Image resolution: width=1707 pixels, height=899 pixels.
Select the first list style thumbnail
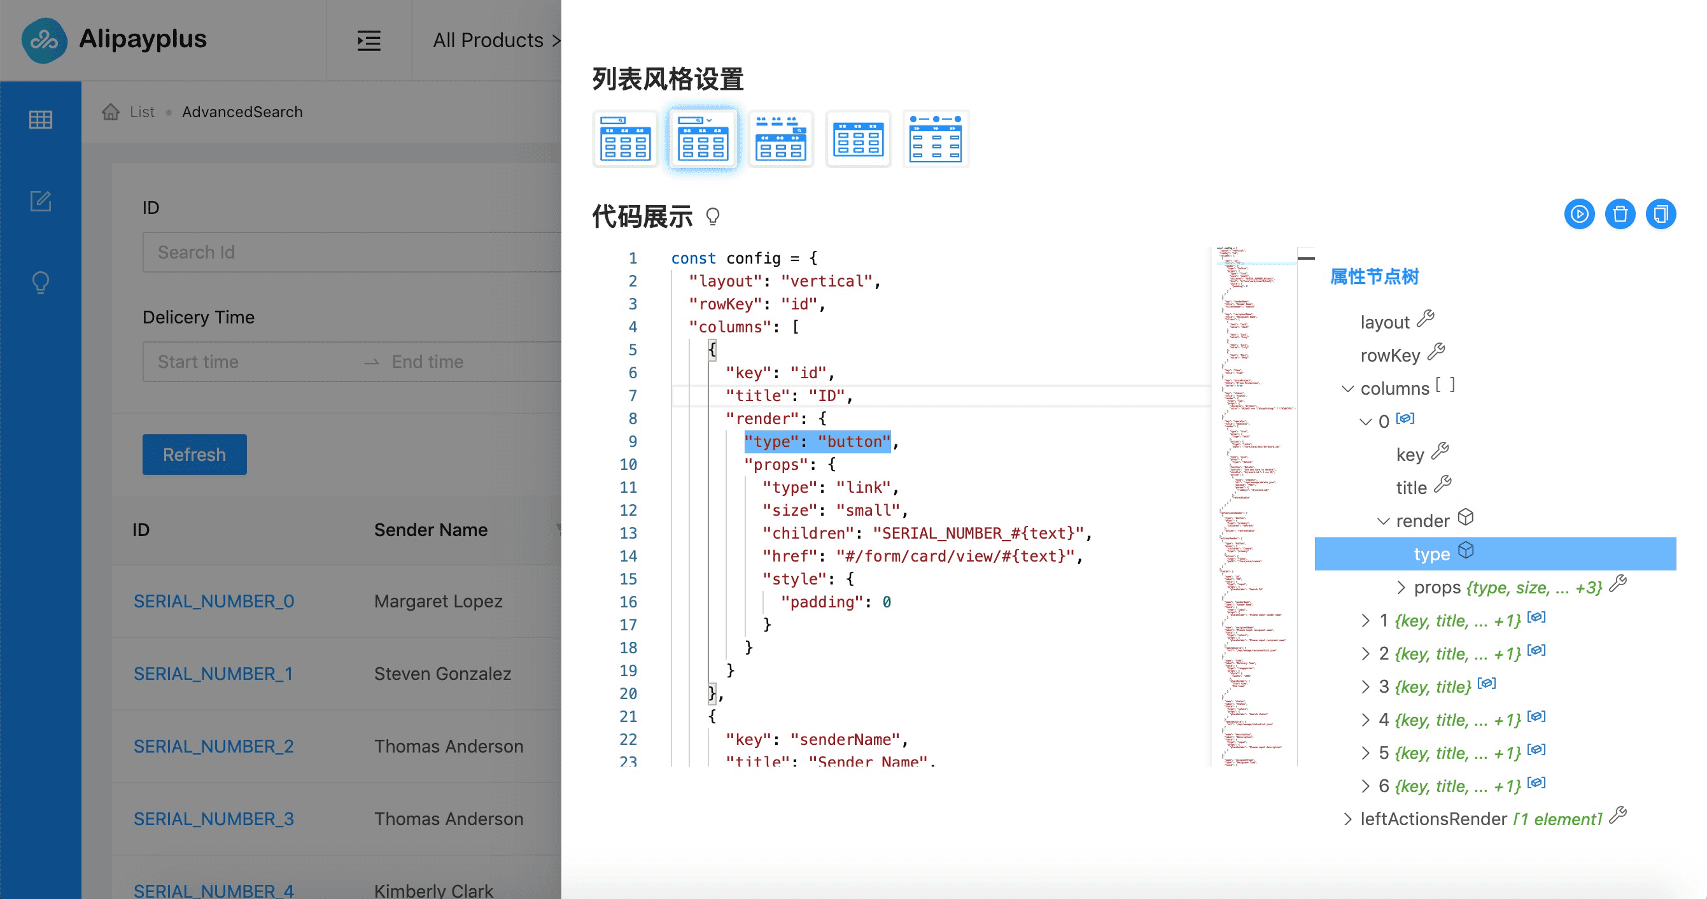pos(625,139)
